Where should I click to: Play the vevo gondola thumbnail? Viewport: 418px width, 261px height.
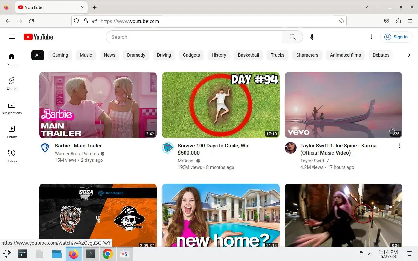(344, 105)
